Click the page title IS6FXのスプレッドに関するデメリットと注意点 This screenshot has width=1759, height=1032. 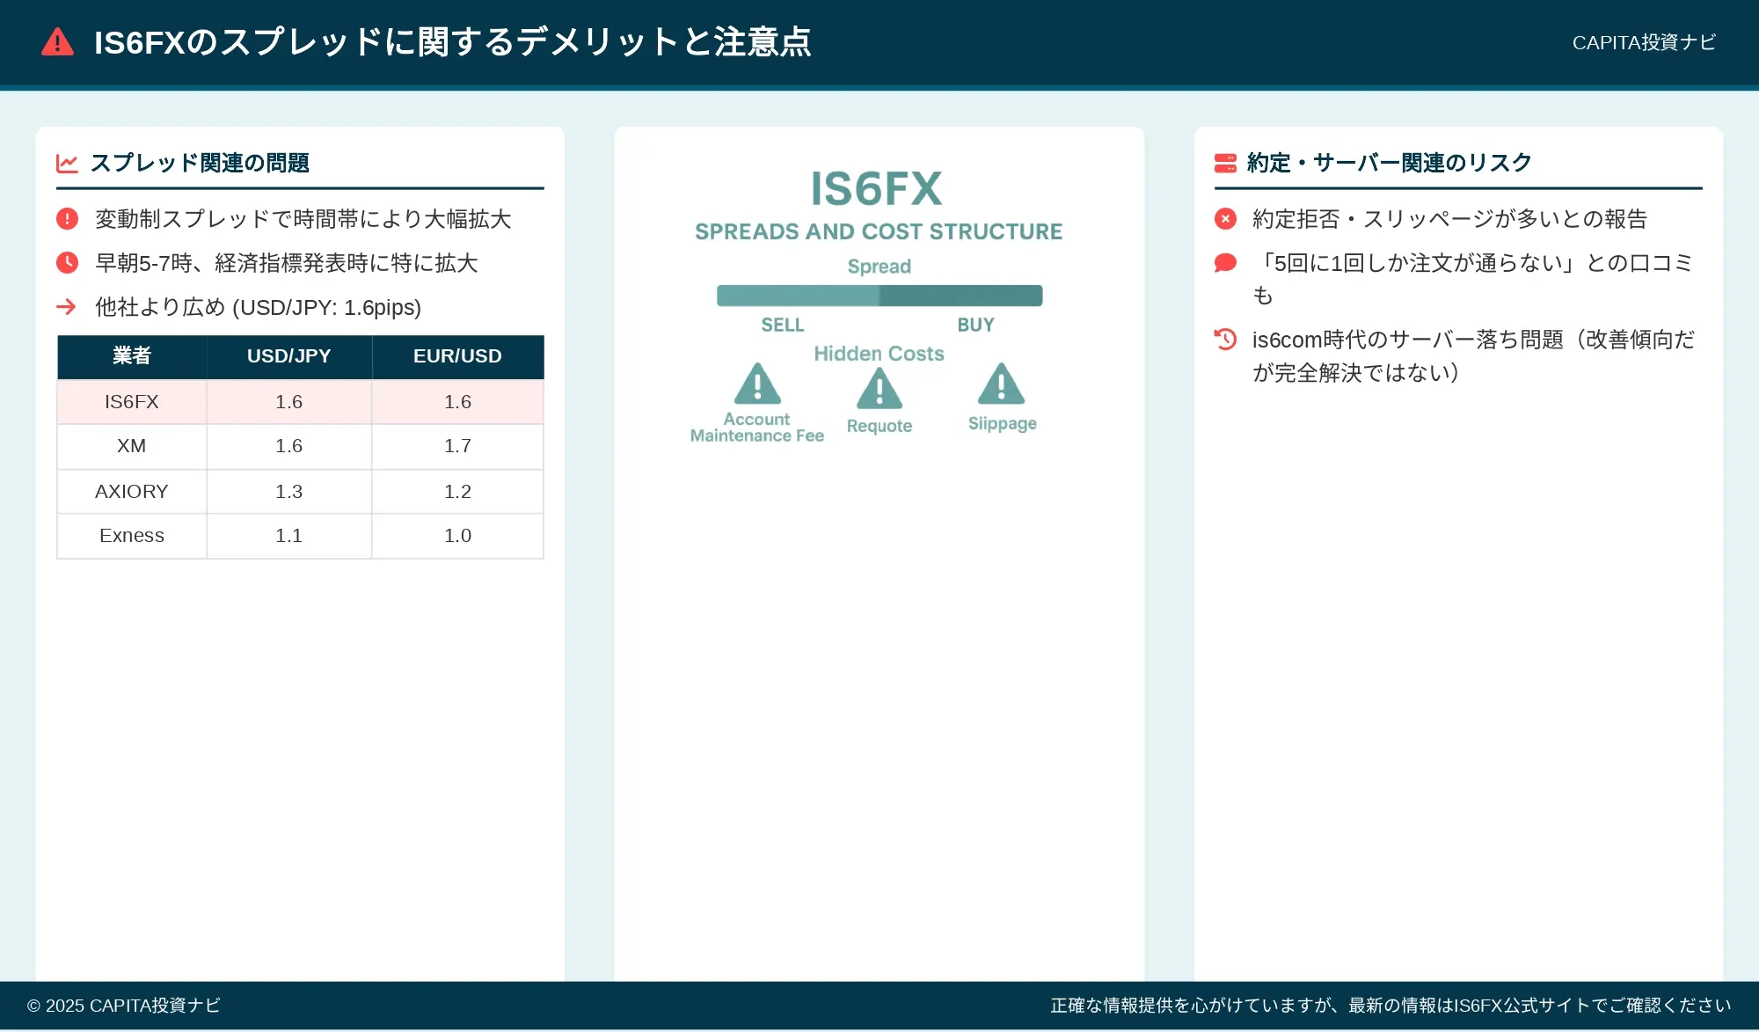(452, 42)
